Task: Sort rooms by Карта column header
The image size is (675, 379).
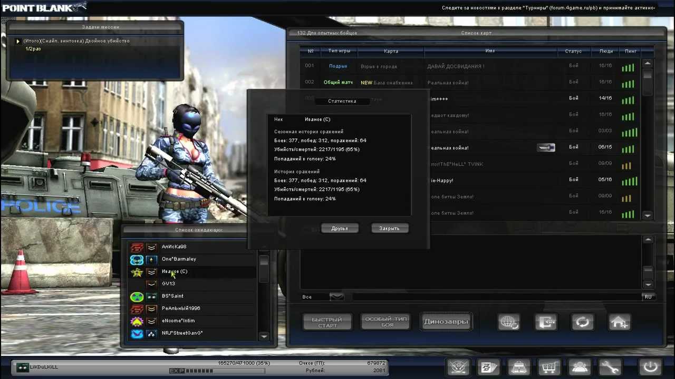Action: coord(391,51)
